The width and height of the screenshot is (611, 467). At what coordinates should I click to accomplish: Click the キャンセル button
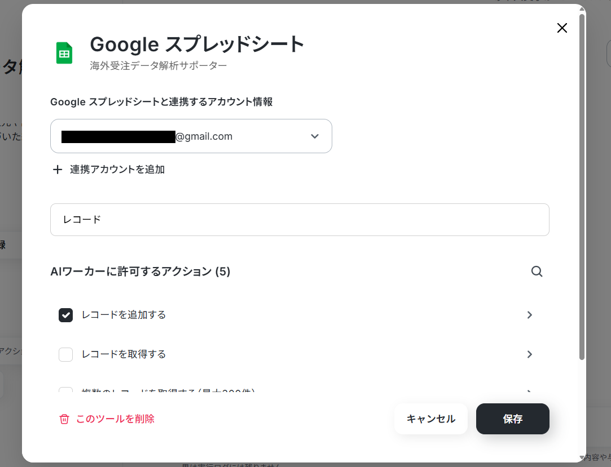coord(430,419)
